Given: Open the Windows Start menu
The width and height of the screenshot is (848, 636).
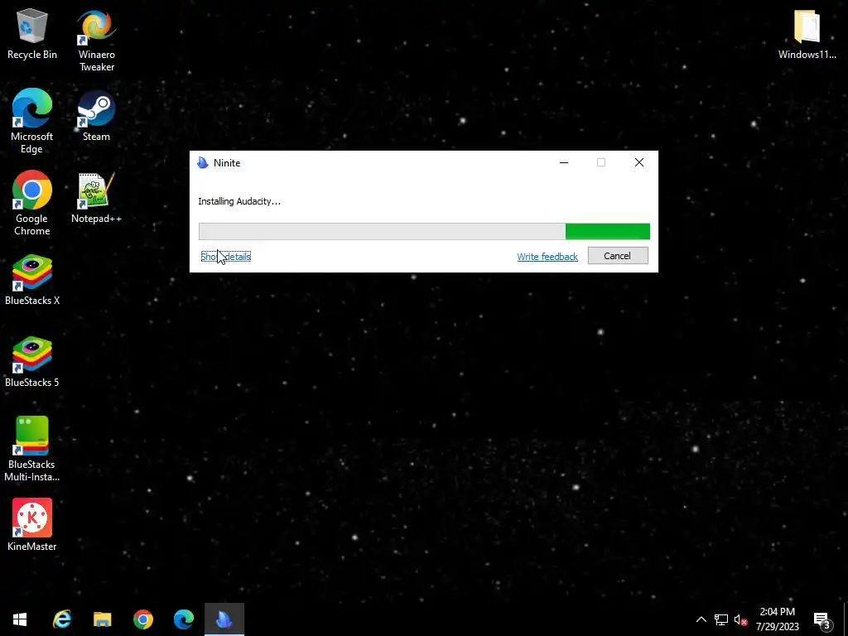Looking at the screenshot, I should [x=20, y=619].
